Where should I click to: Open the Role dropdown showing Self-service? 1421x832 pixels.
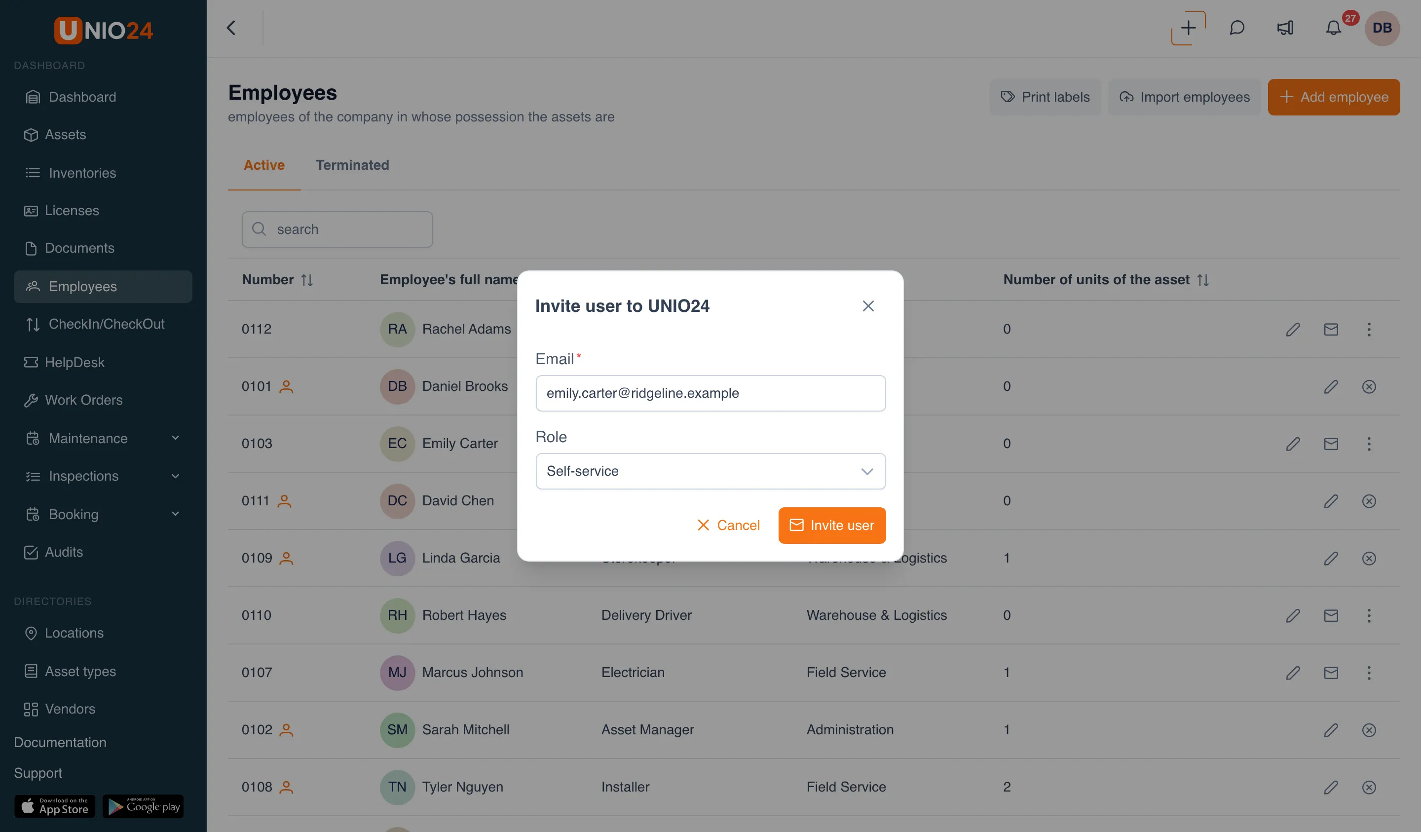click(x=710, y=471)
